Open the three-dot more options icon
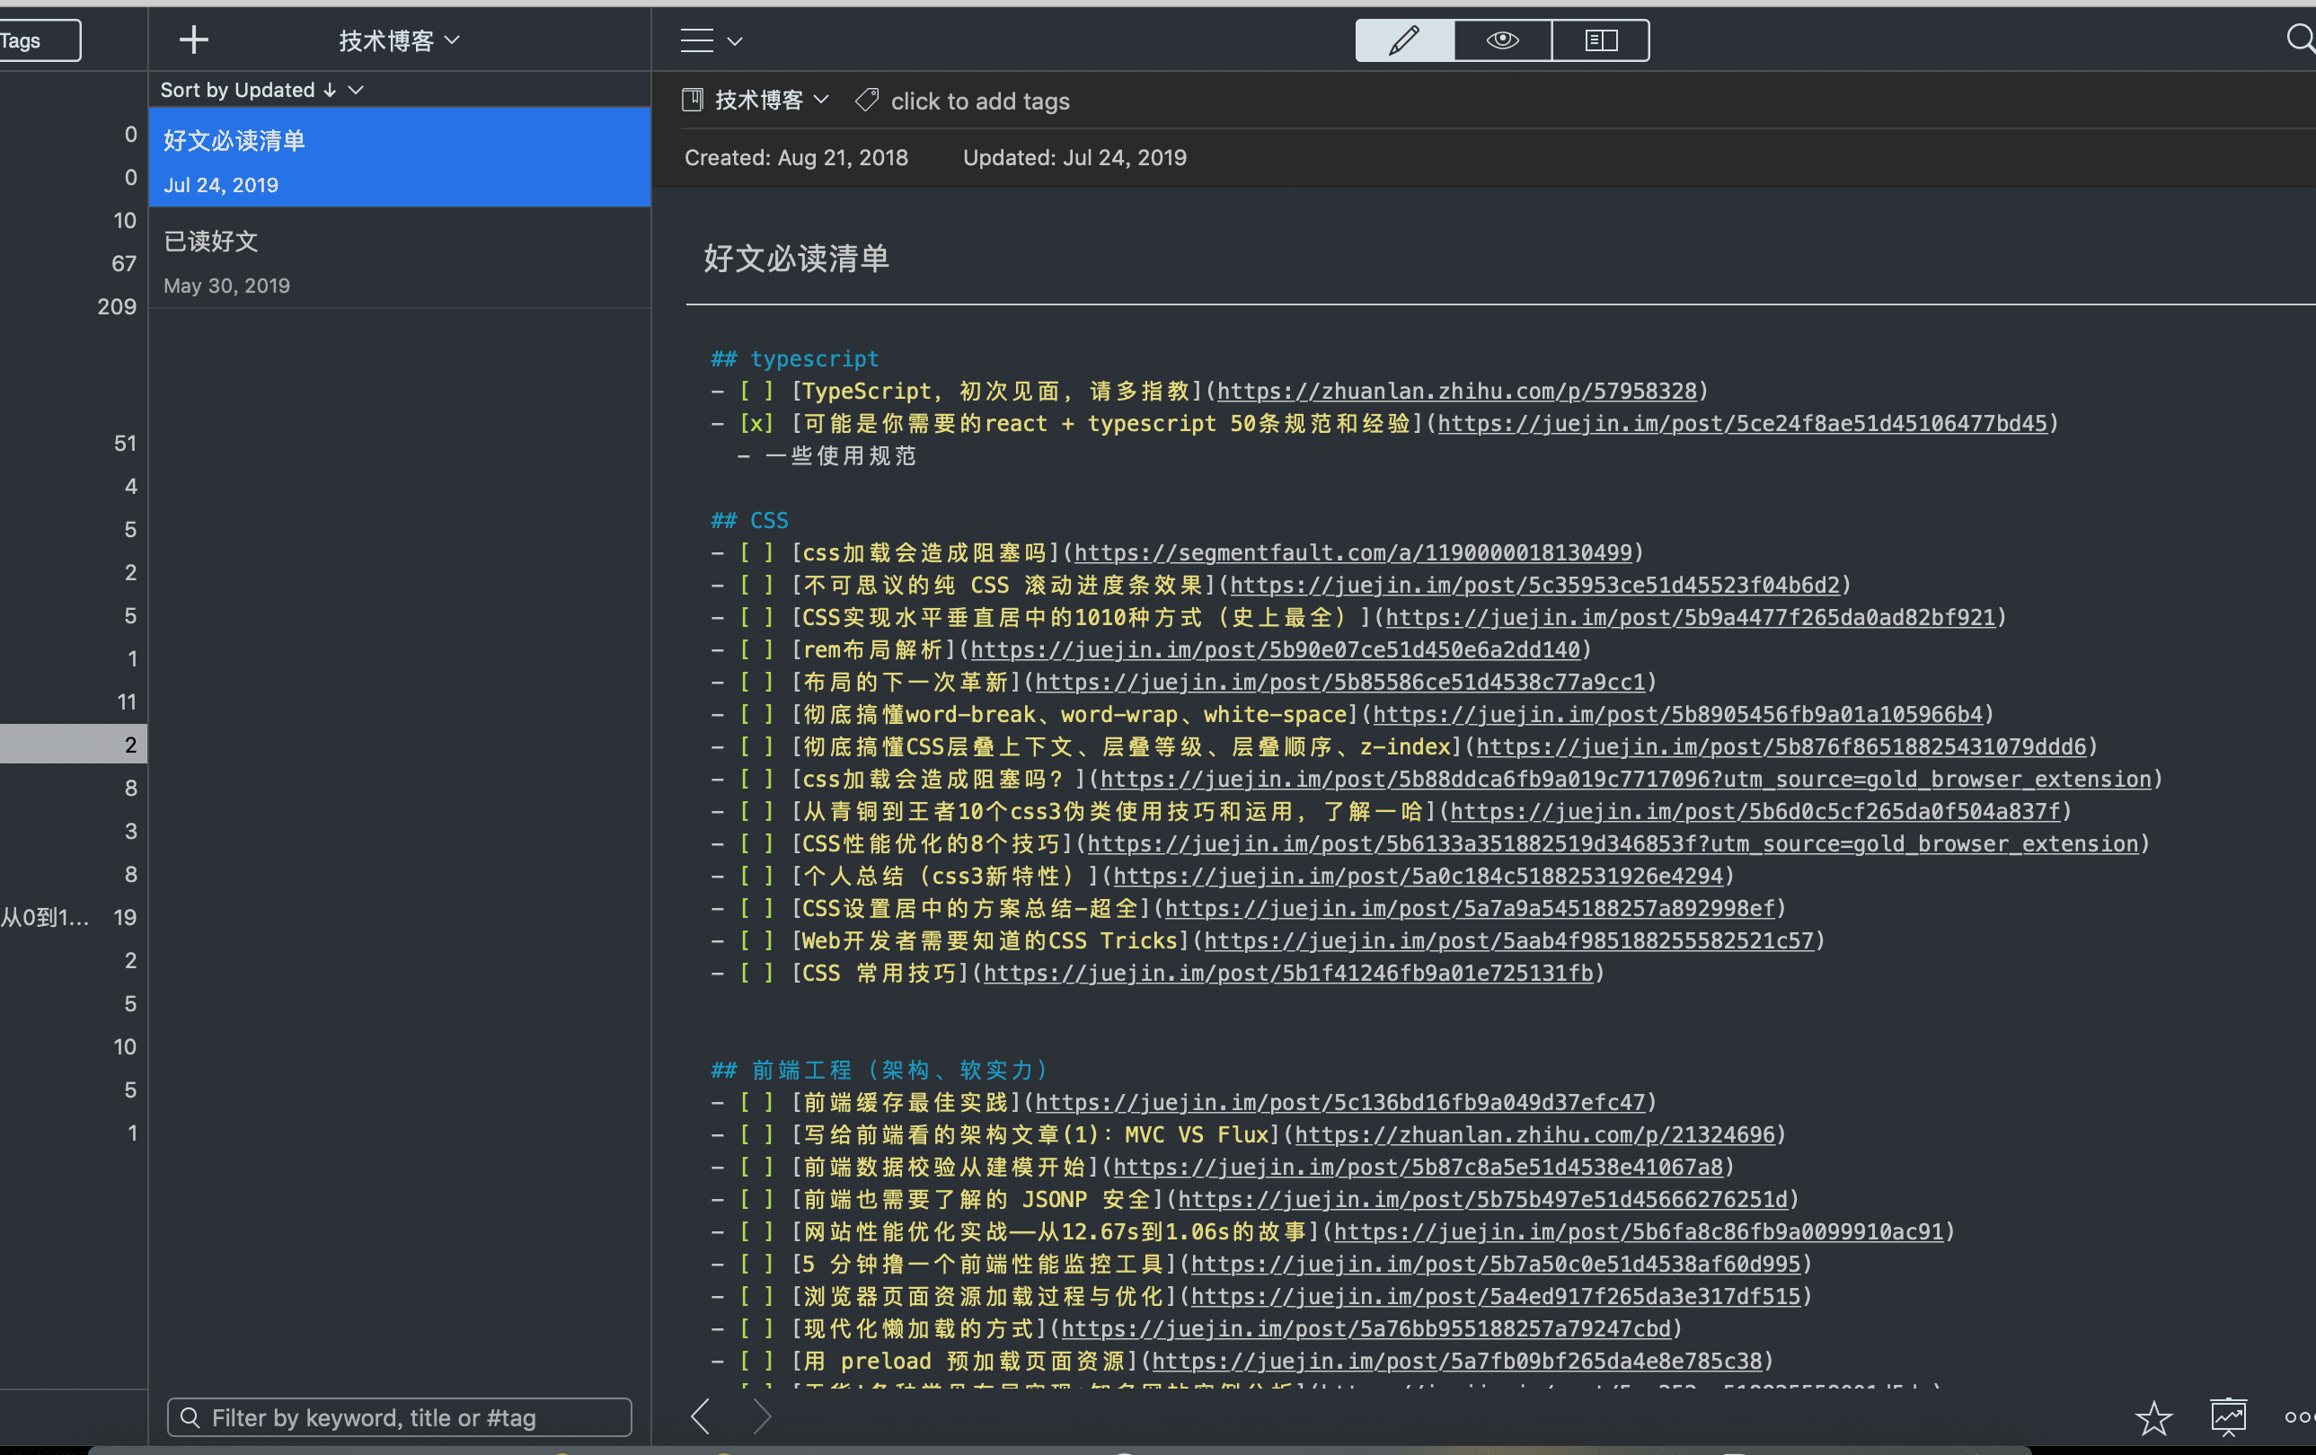The image size is (2316, 1455). (2299, 1417)
